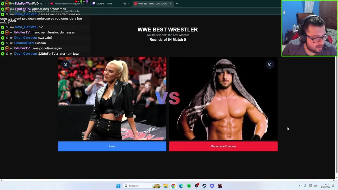Click the microphone tray icon
Image resolution: width=338 pixels, height=190 pixels.
[305, 186]
